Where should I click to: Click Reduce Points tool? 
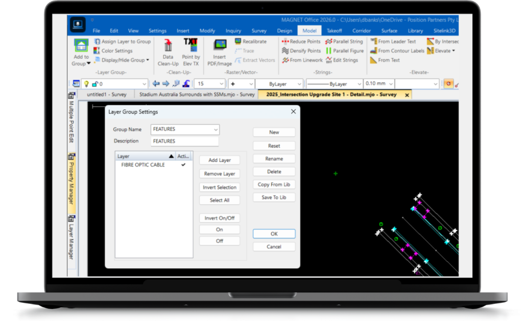tap(301, 41)
